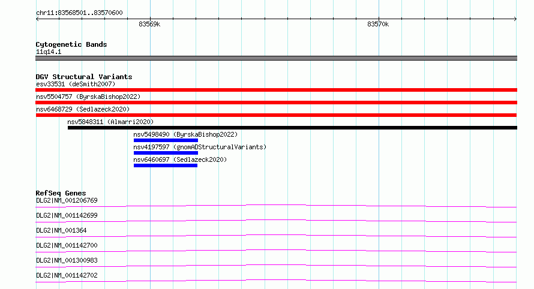Click the DGV Structural Variants track title
Screen dimensions: 534x289
click(x=84, y=77)
